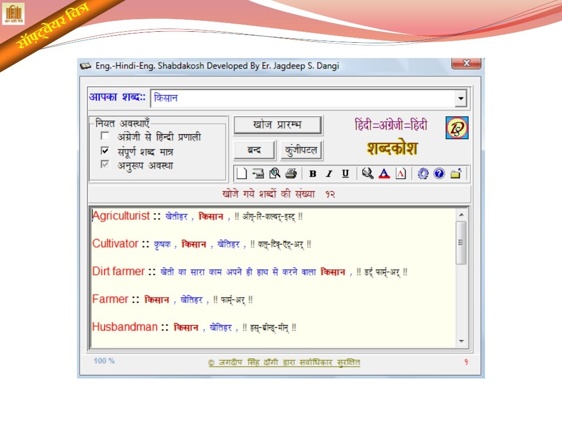Click the save-to-drive toolbar icon

(258, 174)
